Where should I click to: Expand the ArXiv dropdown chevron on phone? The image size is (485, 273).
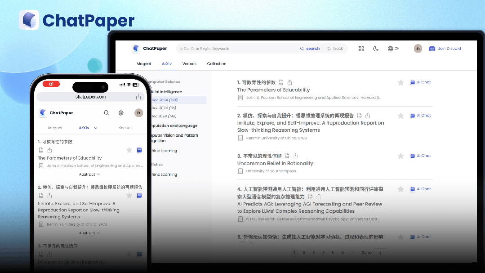pos(96,128)
